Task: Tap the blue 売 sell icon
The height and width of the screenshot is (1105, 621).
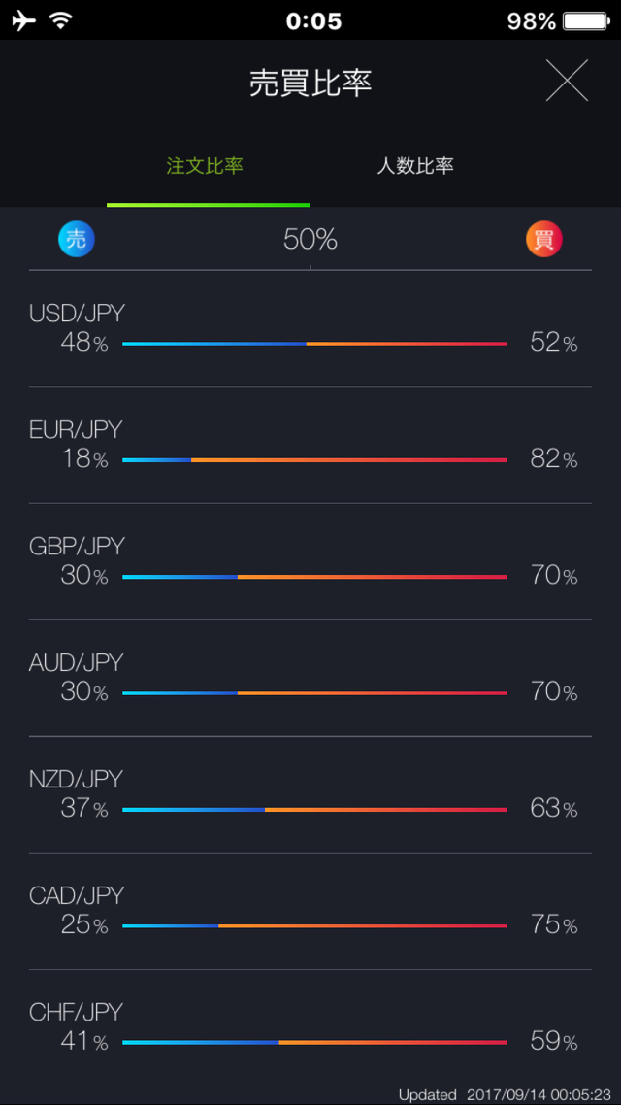Action: tap(77, 239)
